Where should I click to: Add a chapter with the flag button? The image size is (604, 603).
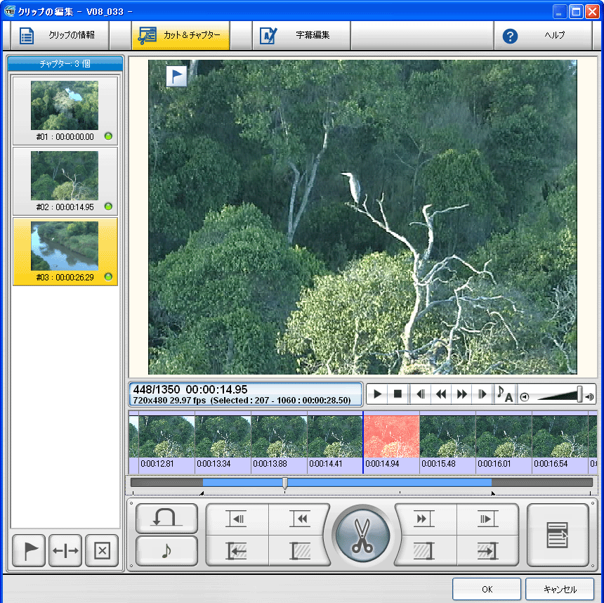[x=29, y=550]
